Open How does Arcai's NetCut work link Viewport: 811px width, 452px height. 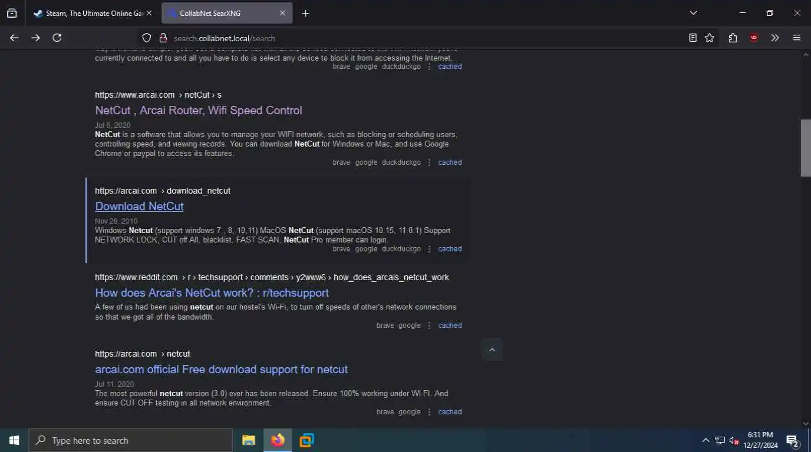point(212,293)
